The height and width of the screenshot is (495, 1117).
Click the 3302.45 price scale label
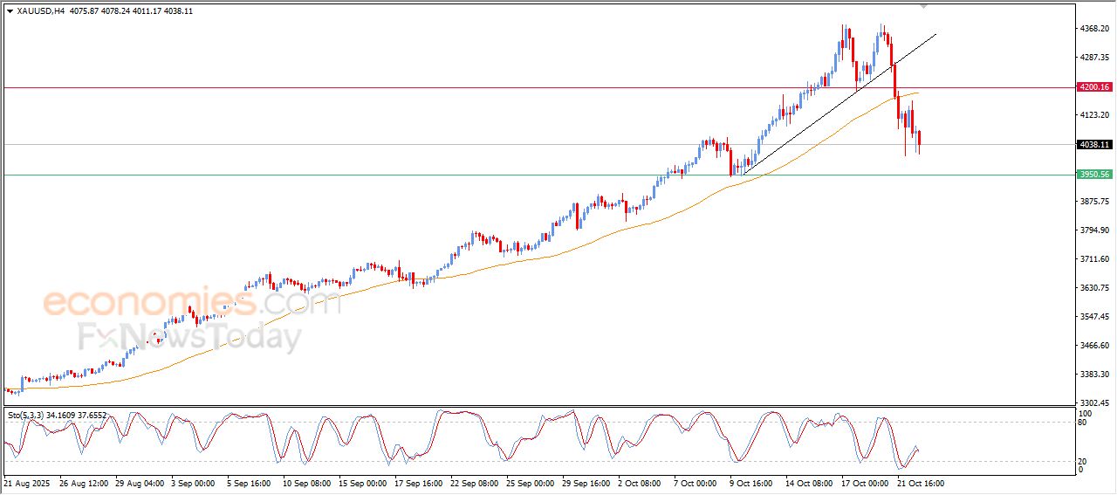coord(1093,403)
